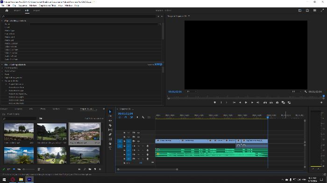Open the Playback Resolution dropdown
The height and width of the screenshot is (183, 327).
[x=297, y=91]
